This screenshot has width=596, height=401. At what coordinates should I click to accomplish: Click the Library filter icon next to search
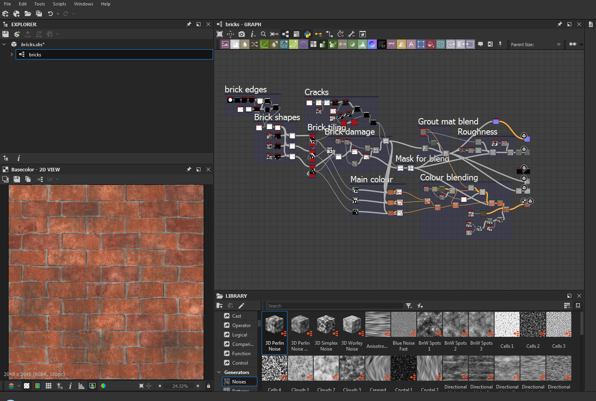409,306
